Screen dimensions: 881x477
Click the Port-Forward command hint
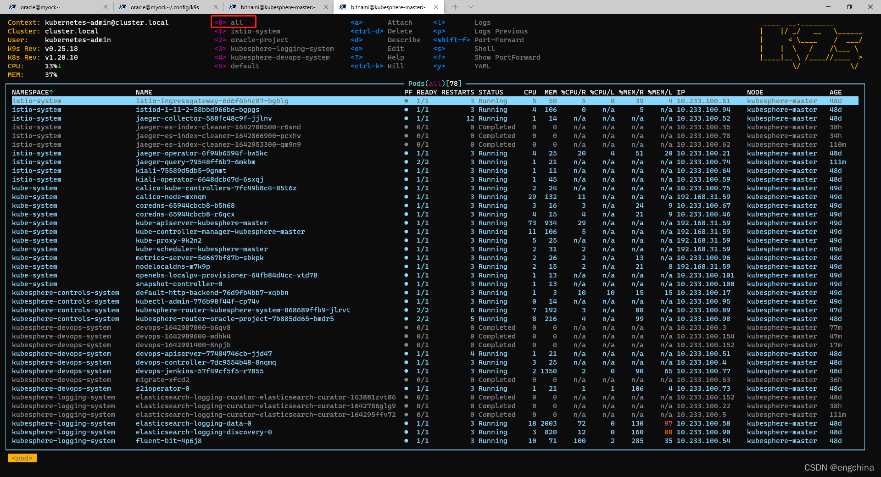click(x=499, y=40)
